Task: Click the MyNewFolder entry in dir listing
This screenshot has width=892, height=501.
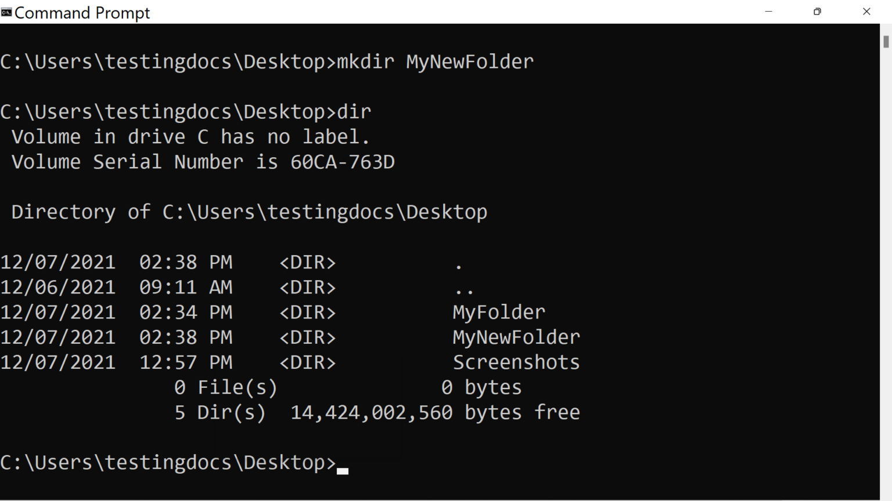Action: [x=516, y=337]
